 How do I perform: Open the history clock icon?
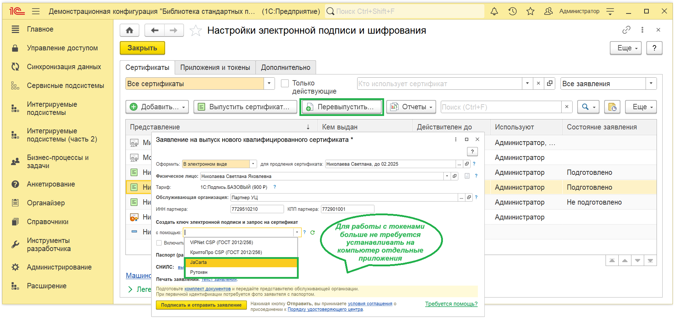[x=512, y=11]
